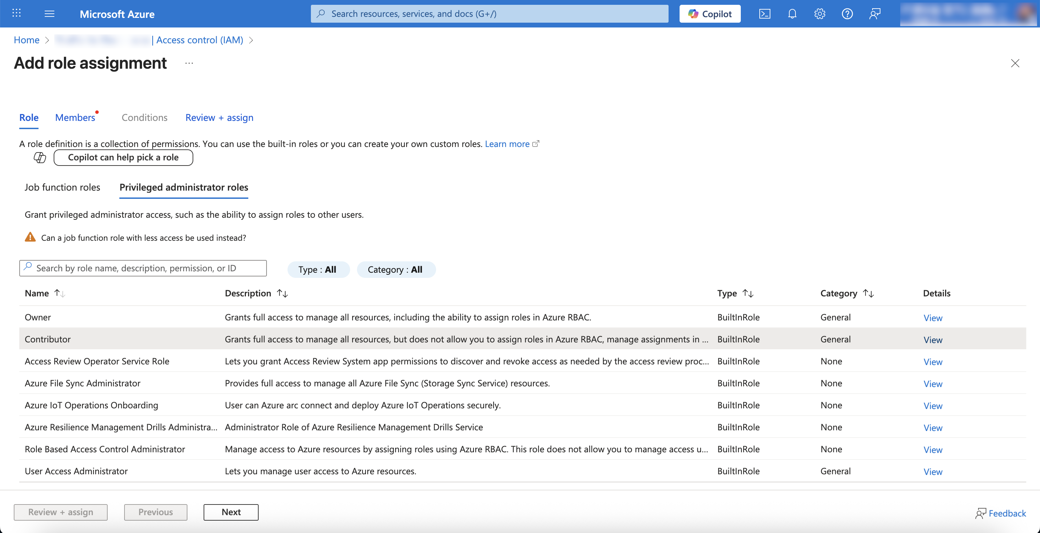1040x533 pixels.
Task: Open the notifications bell
Action: (792, 14)
